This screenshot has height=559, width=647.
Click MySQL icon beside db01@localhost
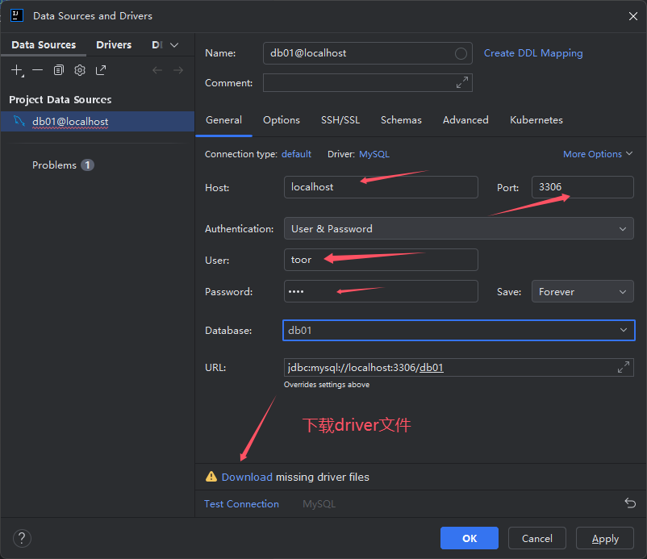[x=19, y=121]
